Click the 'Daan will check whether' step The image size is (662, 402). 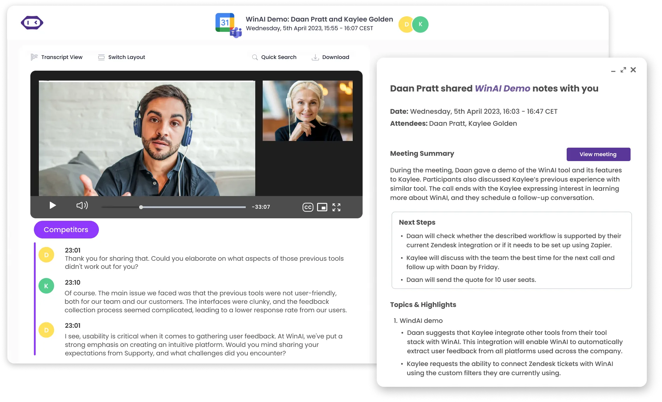pos(514,241)
